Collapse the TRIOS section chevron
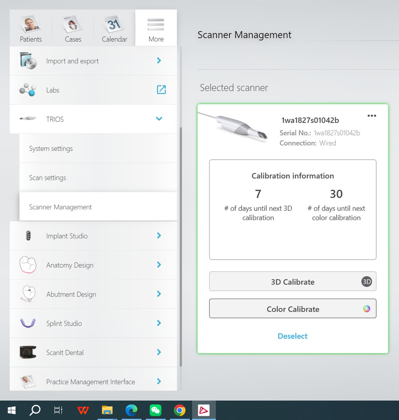 159,119
